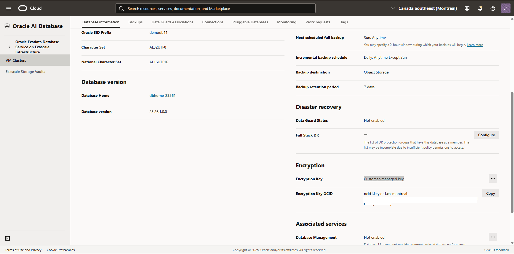Viewport: 514px width, 254px height.
Task: Select the AL32UTF8 character set value
Action: 158,47
